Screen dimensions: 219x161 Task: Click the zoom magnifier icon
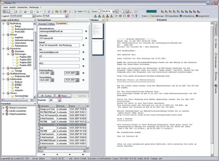[100, 11]
